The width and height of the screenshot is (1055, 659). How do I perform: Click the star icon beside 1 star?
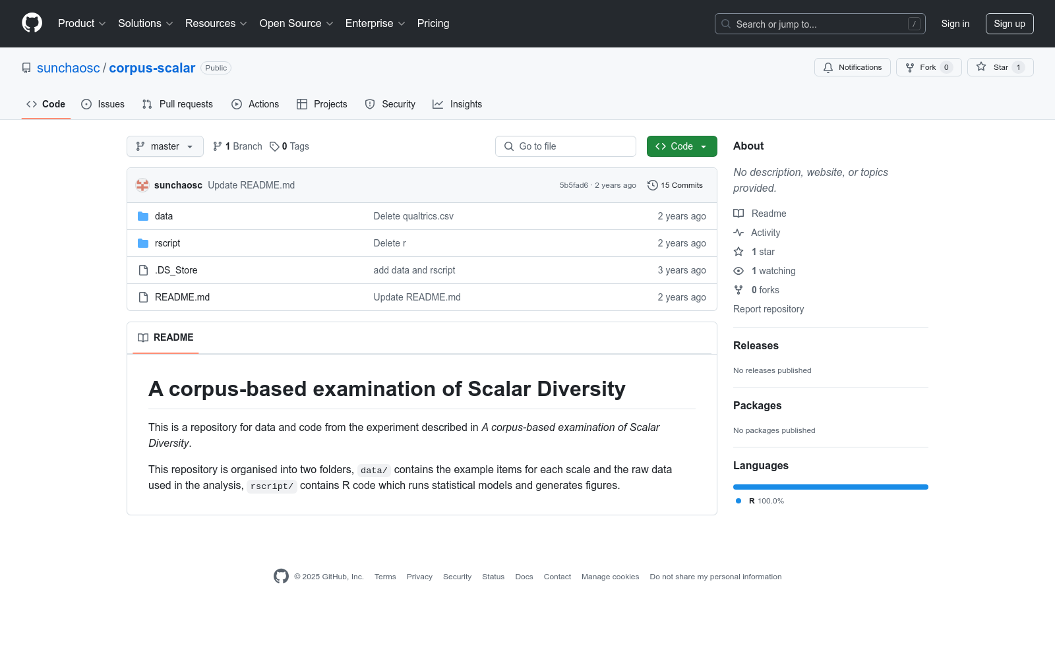738,252
